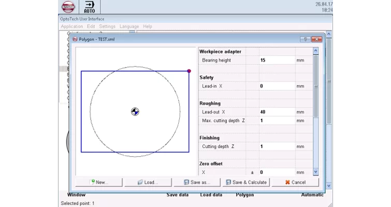
Task: Select the AUTO mode icon
Action: (x=90, y=7)
